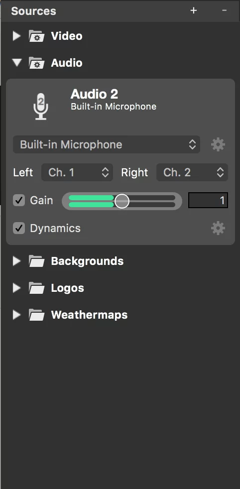Click the Audio 2 microphone icon

click(x=41, y=106)
